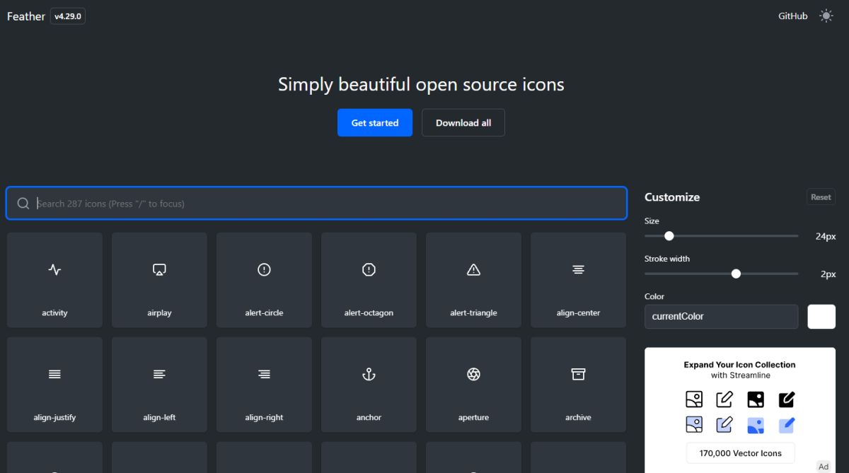Select the activity icon tile
Screen dimensions: 849x473
tap(54, 280)
